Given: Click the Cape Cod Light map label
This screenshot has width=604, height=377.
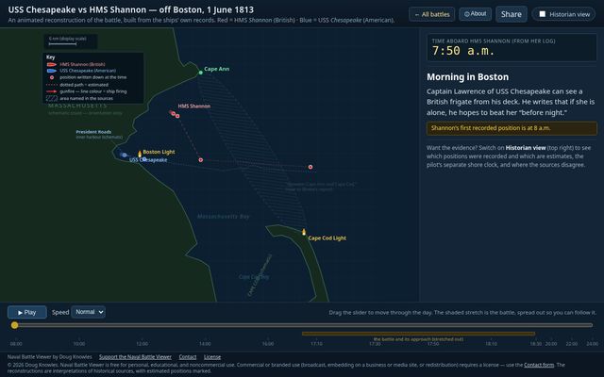Looking at the screenshot, I should coord(327,238).
